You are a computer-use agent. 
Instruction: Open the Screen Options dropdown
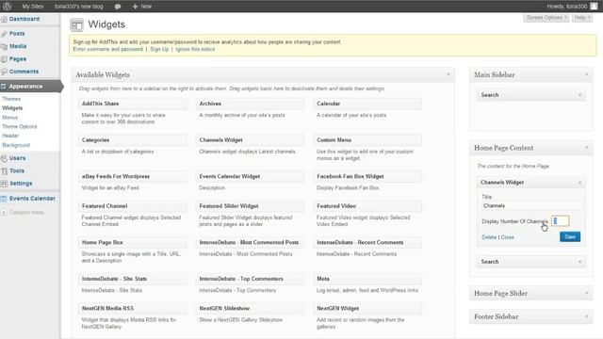546,18
